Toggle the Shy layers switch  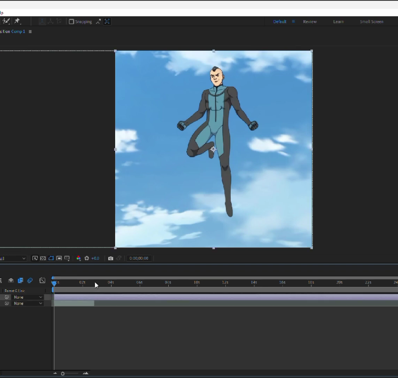click(x=11, y=280)
